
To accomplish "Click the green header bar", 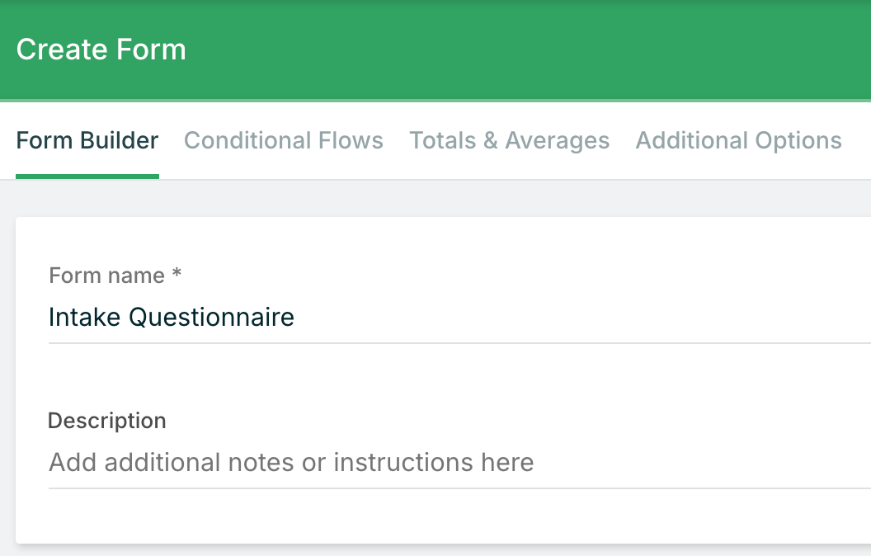I will pyautogui.click(x=435, y=50).
